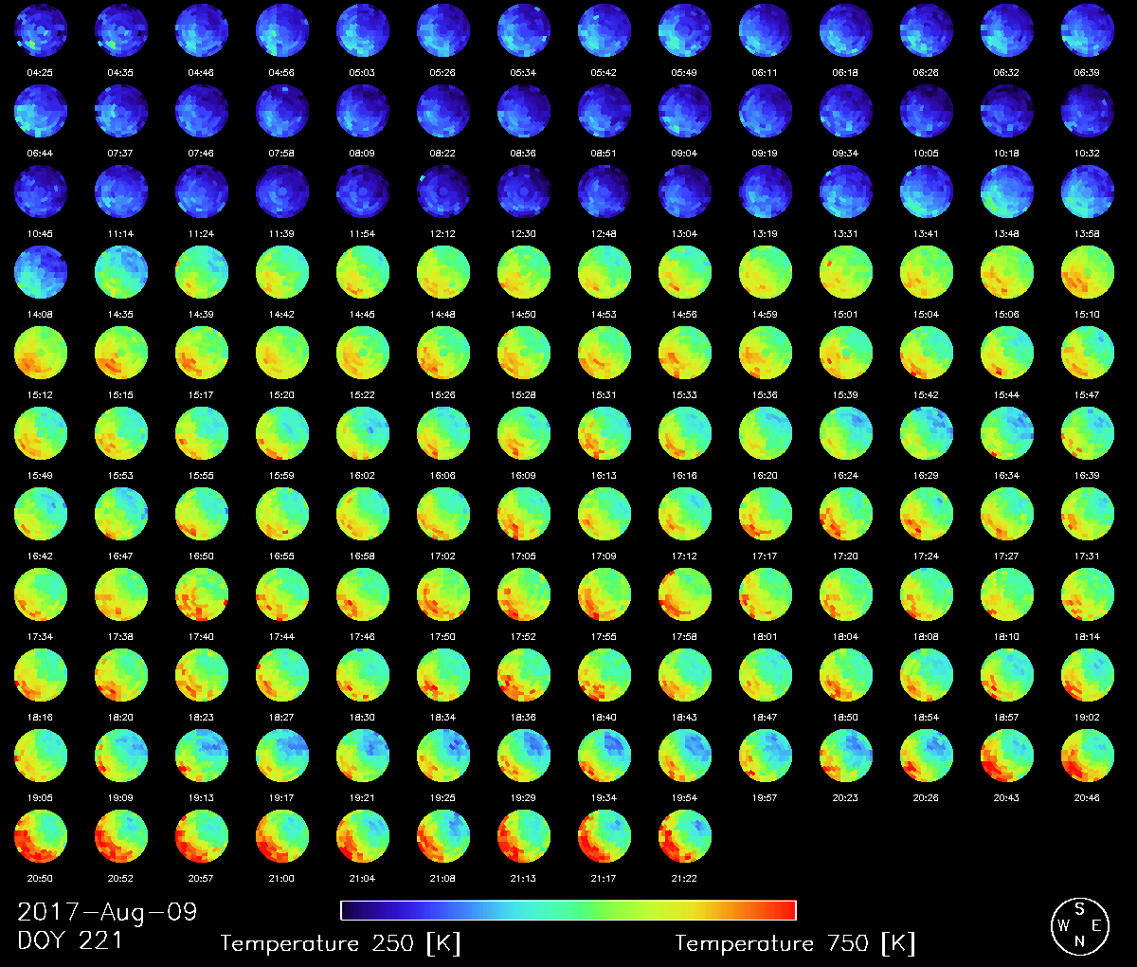The width and height of the screenshot is (1137, 967).
Task: Open the disk map labeled 15:47
Action: click(1088, 353)
